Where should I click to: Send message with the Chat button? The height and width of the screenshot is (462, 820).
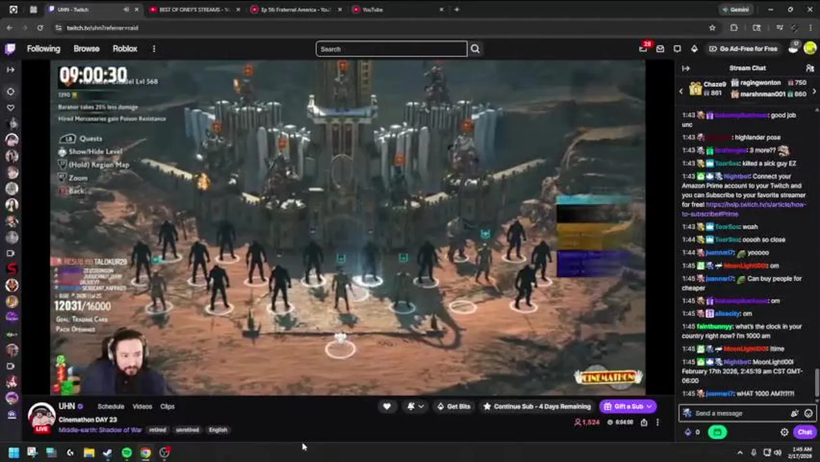(x=805, y=432)
